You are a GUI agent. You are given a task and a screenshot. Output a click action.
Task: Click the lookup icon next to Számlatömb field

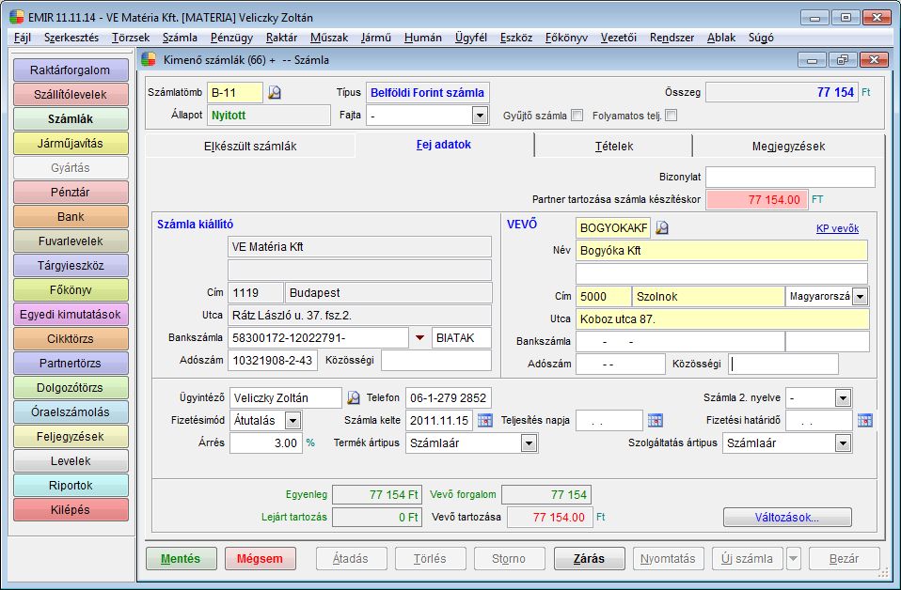coord(275,93)
